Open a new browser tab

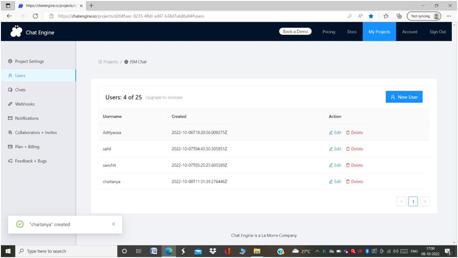coord(91,6)
